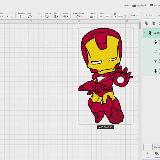Toggle the Size aspect ratio lock

click(x=115, y=14)
